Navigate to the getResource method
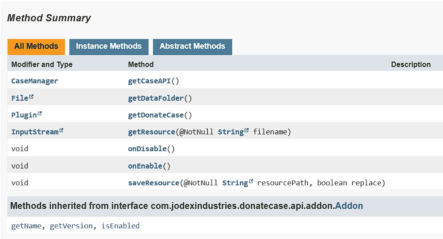The width and height of the screenshot is (443, 239). pos(151,132)
